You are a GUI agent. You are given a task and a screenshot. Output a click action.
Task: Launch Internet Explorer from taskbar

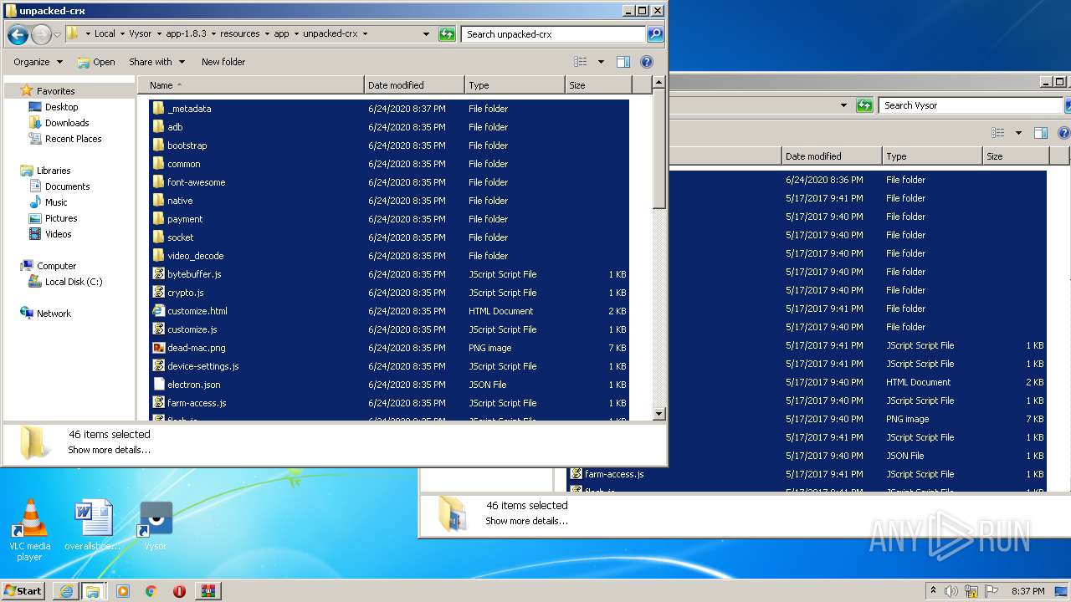tap(65, 591)
